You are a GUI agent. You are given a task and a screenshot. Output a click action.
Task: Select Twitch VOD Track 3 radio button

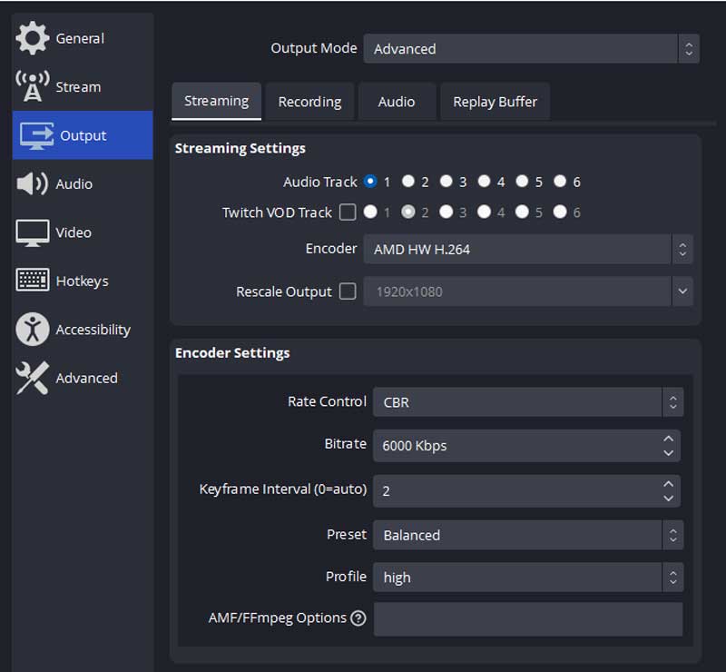[x=446, y=212]
